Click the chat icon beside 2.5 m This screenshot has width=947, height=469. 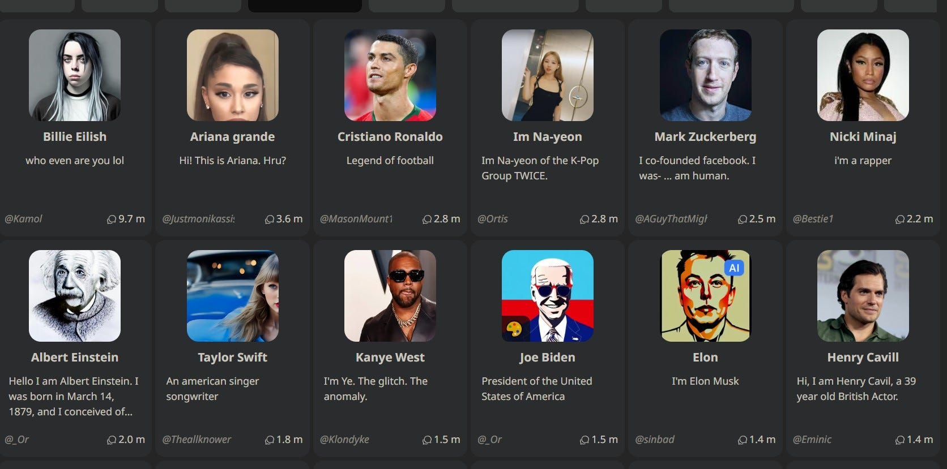point(743,219)
